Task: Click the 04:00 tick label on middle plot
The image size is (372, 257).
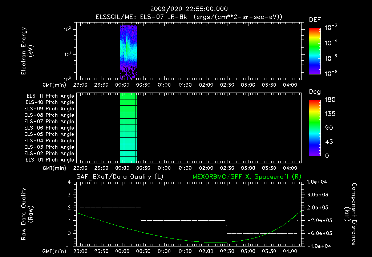Action: coord(290,168)
